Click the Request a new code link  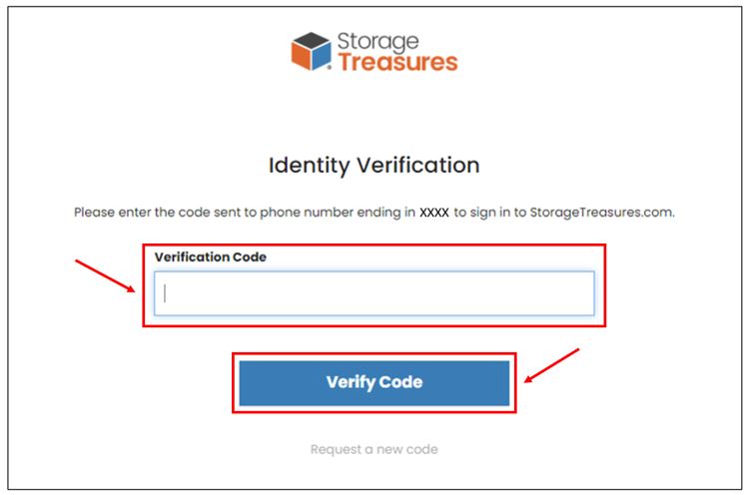[x=374, y=449]
